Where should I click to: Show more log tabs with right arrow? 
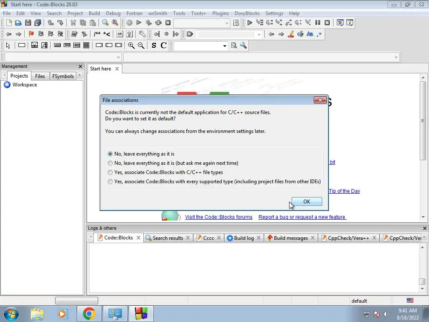tap(424, 237)
